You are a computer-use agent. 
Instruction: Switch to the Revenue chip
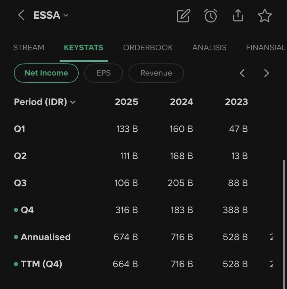click(156, 73)
